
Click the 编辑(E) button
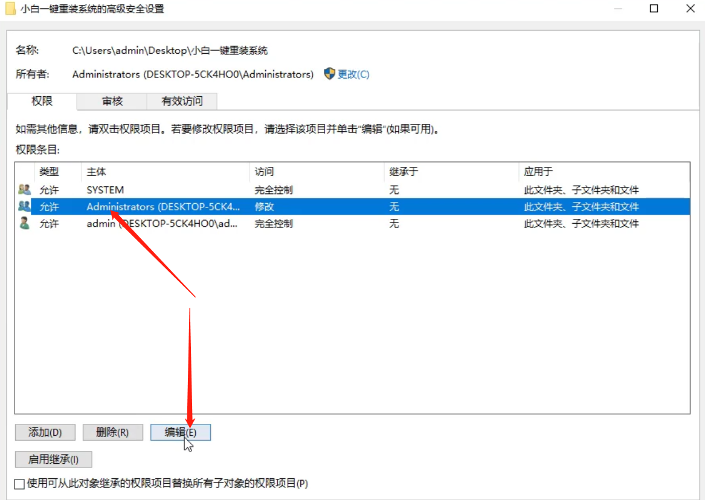pyautogui.click(x=181, y=432)
